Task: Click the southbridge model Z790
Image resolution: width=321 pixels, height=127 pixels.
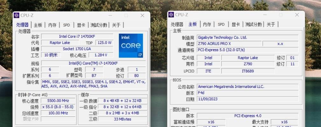Action: [248, 64]
